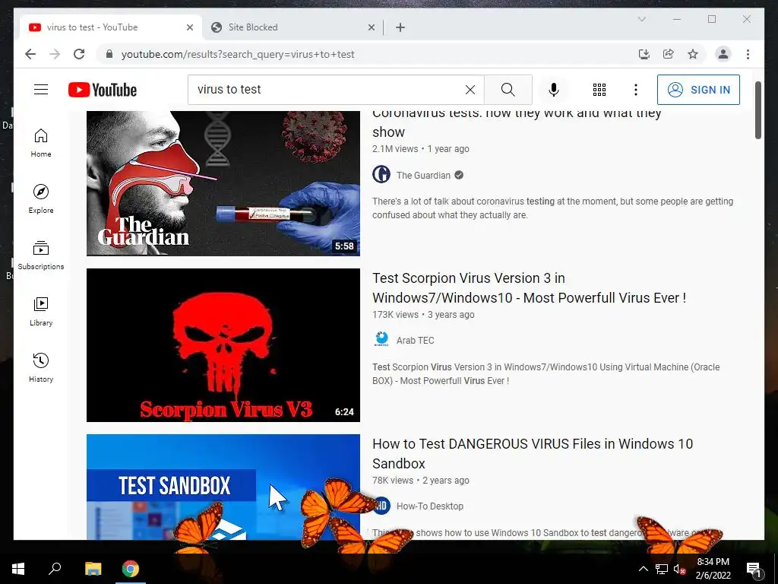
Task: Open How to Test DANGEROUS VIRUS title
Action: click(533, 453)
